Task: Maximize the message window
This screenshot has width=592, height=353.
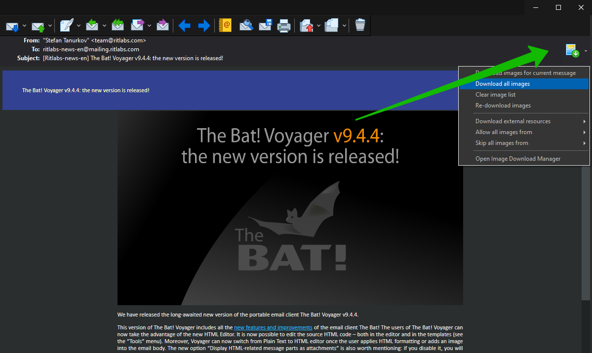Action: click(558, 7)
